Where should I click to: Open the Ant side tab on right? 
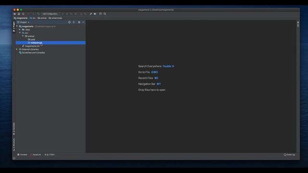pos(298,24)
